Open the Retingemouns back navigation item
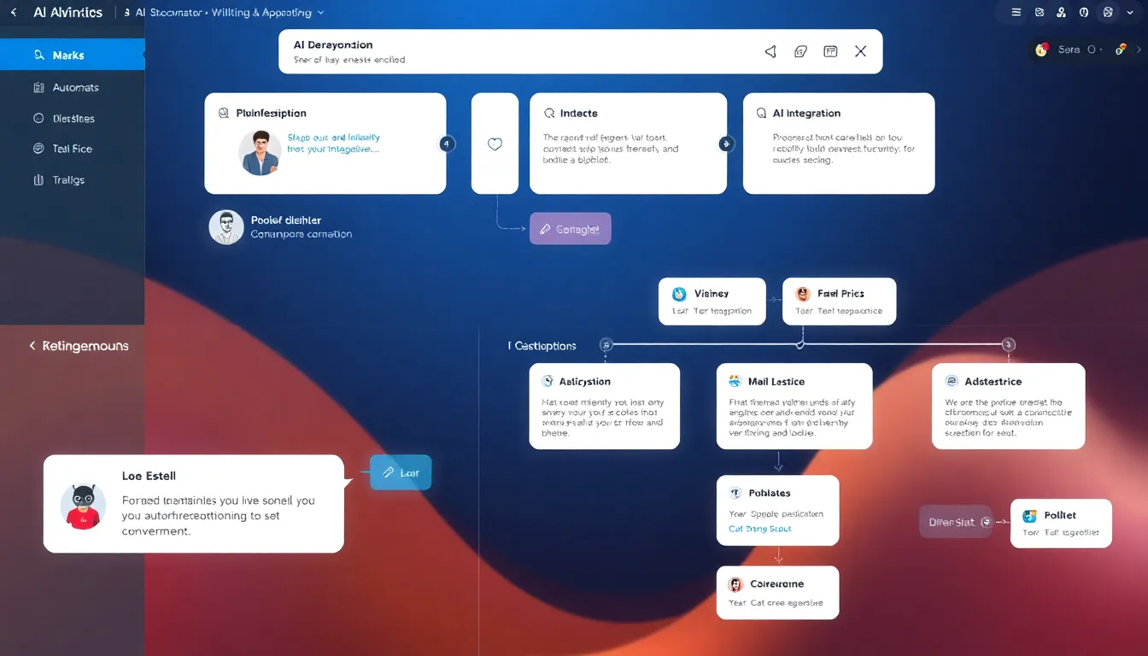The image size is (1148, 656). pyautogui.click(x=79, y=346)
